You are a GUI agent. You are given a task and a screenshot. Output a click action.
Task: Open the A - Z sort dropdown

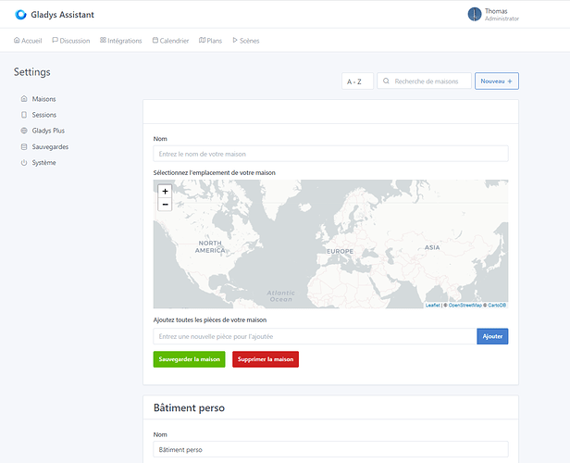[357, 81]
